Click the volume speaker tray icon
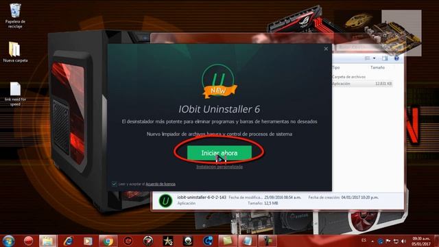Screen dimensions: 439x247 pos(403,241)
